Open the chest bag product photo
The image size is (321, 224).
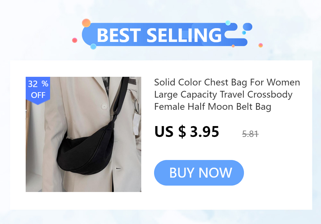click(x=83, y=134)
